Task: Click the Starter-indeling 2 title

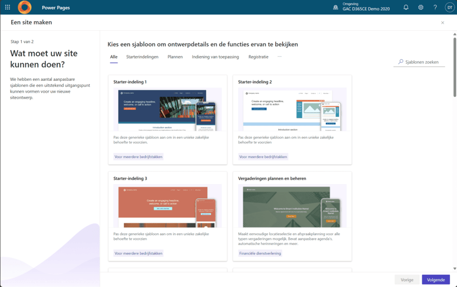Action: (254, 82)
